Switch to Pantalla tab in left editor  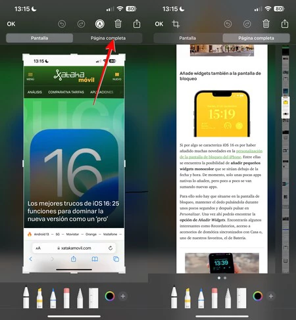pyautogui.click(x=39, y=38)
